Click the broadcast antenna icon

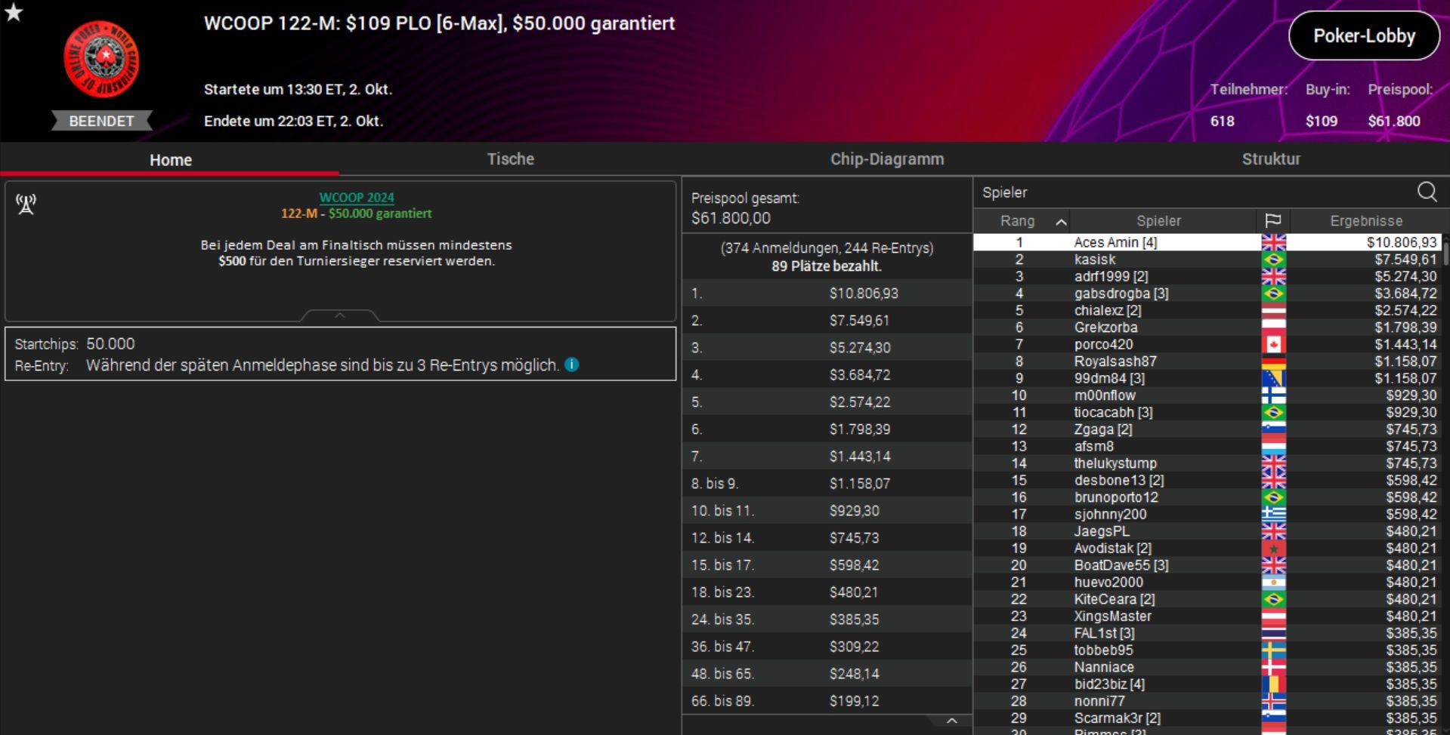pyautogui.click(x=26, y=204)
